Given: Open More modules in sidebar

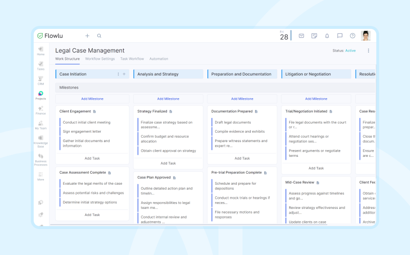Looking at the screenshot, I should click(x=40, y=176).
